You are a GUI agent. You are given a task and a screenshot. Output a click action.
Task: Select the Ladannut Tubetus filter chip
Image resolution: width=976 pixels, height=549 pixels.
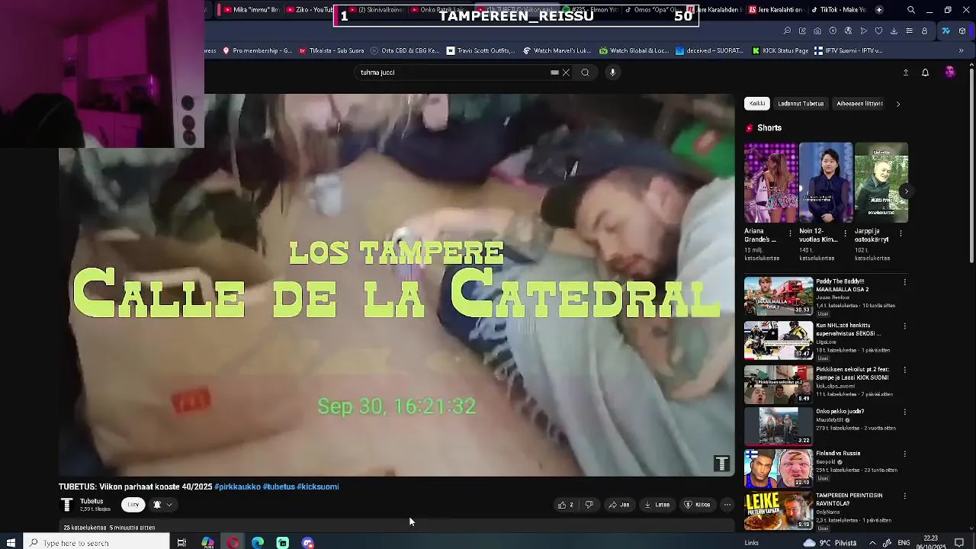[801, 104]
